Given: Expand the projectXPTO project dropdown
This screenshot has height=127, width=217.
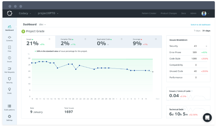Looking at the screenshot, I should [48, 13].
